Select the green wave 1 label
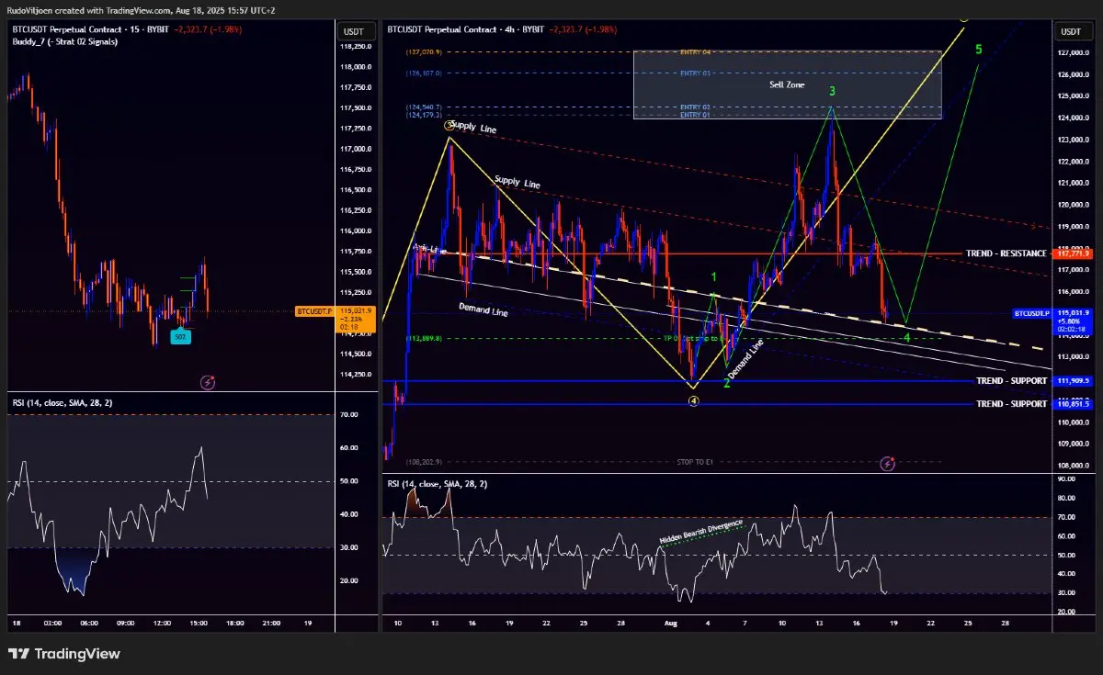Viewport: 1103px width, 675px height. (714, 276)
